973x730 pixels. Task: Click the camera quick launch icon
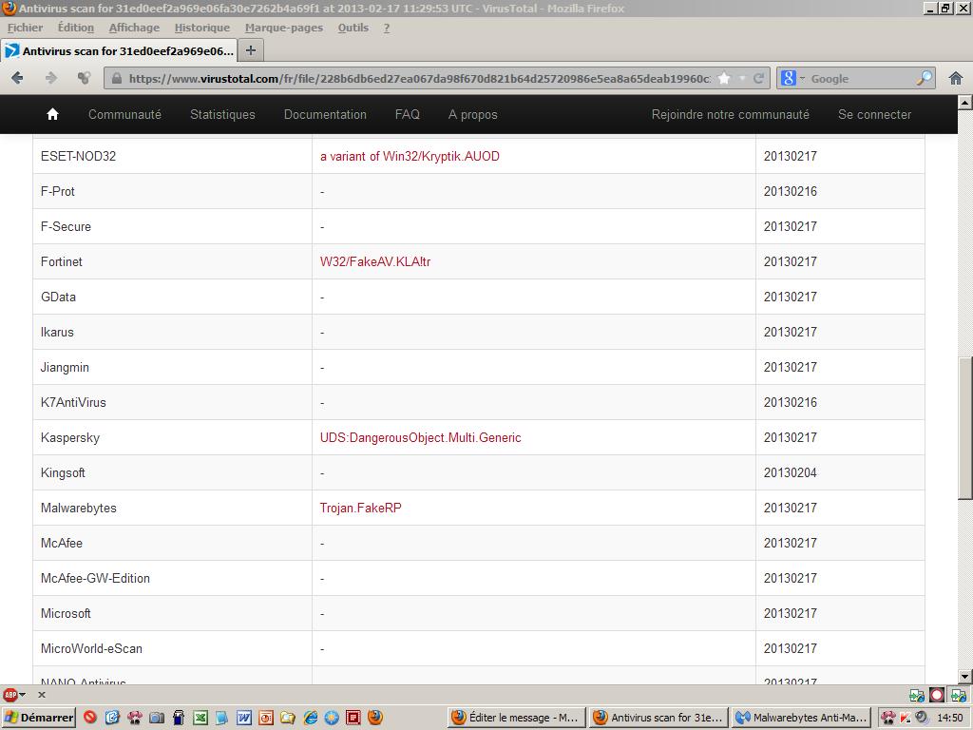157,718
